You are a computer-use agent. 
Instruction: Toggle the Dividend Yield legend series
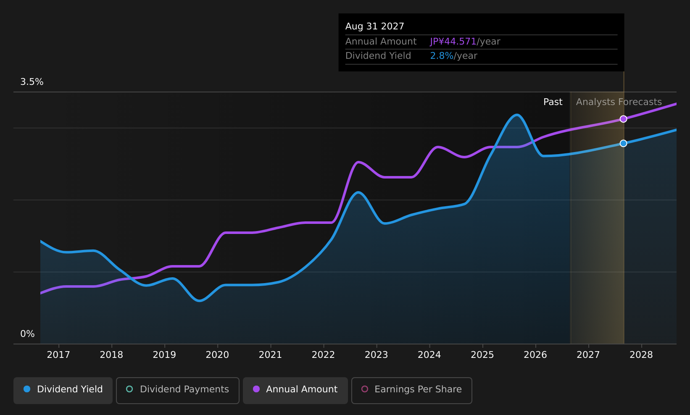[63, 390]
